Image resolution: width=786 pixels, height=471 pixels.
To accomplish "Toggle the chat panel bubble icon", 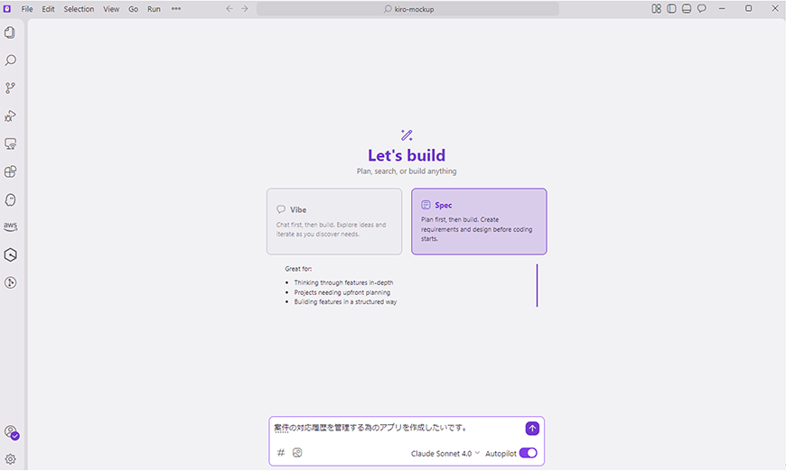I will pyautogui.click(x=702, y=8).
